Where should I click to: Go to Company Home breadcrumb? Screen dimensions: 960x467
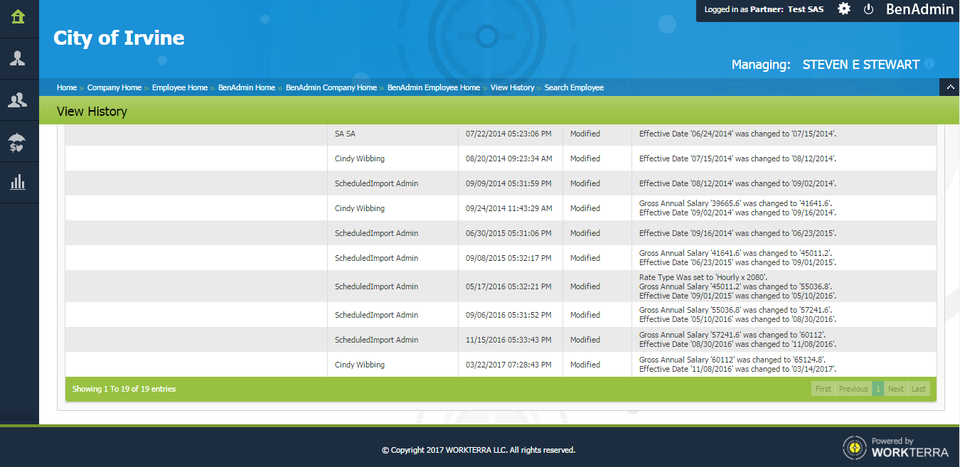[114, 87]
